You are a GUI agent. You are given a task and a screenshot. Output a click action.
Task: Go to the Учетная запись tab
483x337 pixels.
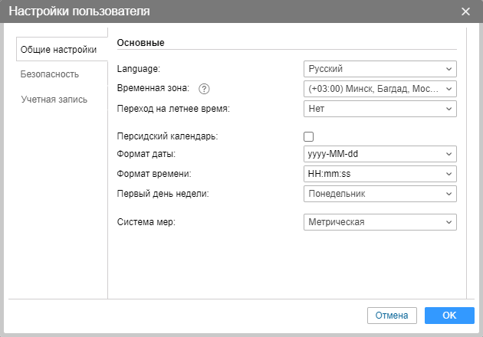click(x=54, y=100)
